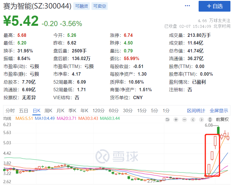Image resolution: width=233 pixels, height=185 pixels.
Task: Move chart right with the right chevron
Action: point(201,120)
